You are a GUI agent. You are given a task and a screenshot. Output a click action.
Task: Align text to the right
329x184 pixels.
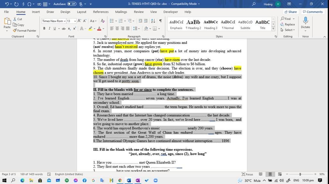pos(122,29)
